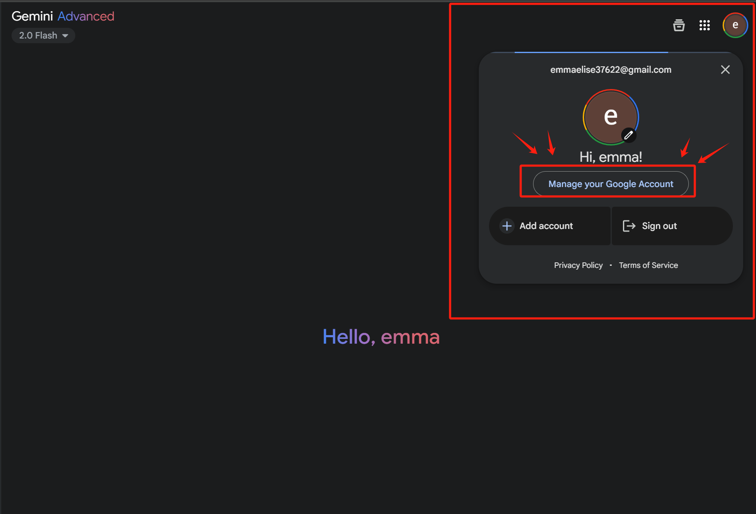Image resolution: width=756 pixels, height=514 pixels.
Task: Open the 2.0 Flash model selector
Action: point(43,36)
